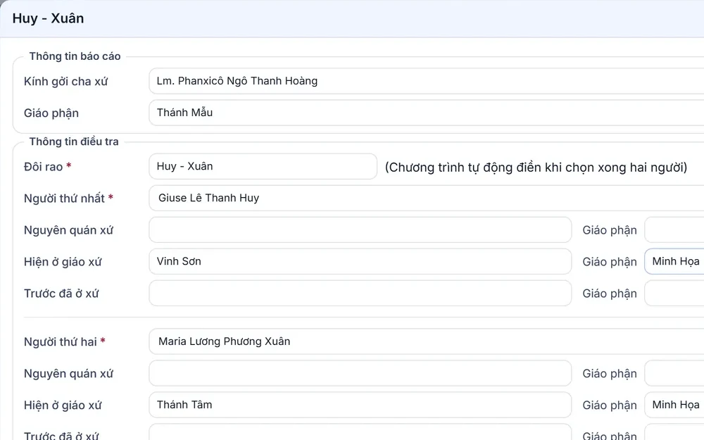Click the "Thông tin điều tra" section heading
This screenshot has height=440, width=704.
pos(74,142)
